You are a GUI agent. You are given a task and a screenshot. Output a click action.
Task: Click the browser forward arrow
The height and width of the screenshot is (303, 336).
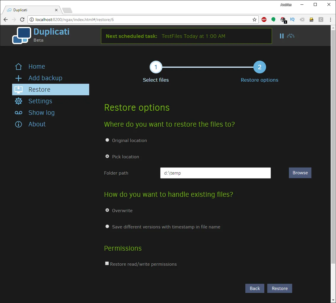[14, 20]
